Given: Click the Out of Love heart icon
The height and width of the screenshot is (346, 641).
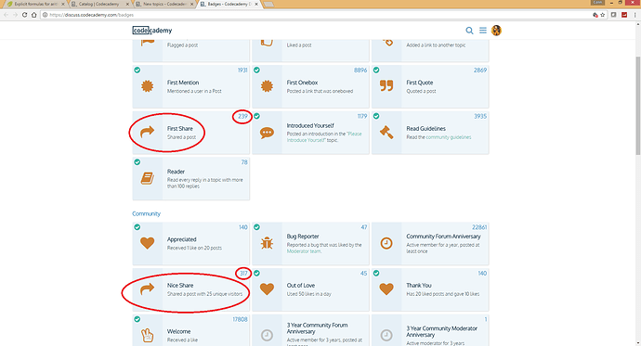Looking at the screenshot, I should coord(267,289).
